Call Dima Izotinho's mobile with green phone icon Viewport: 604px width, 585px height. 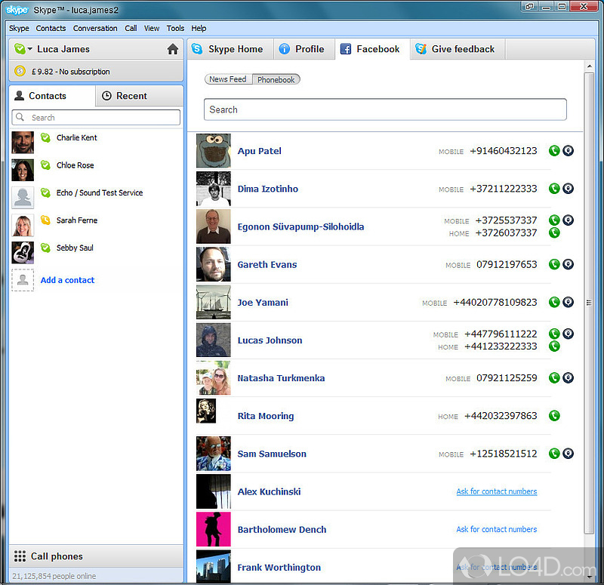554,188
